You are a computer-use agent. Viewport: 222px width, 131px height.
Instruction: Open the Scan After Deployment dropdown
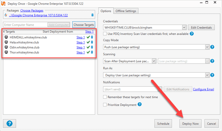154,61
